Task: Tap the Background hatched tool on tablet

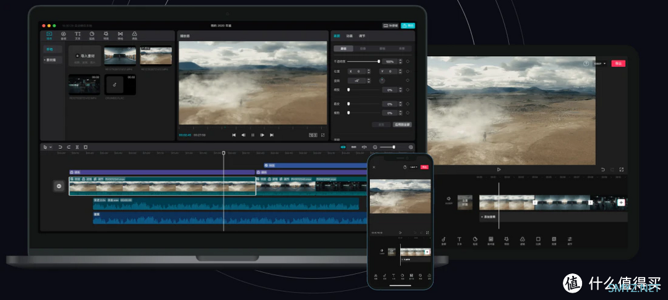Action: pos(554,240)
